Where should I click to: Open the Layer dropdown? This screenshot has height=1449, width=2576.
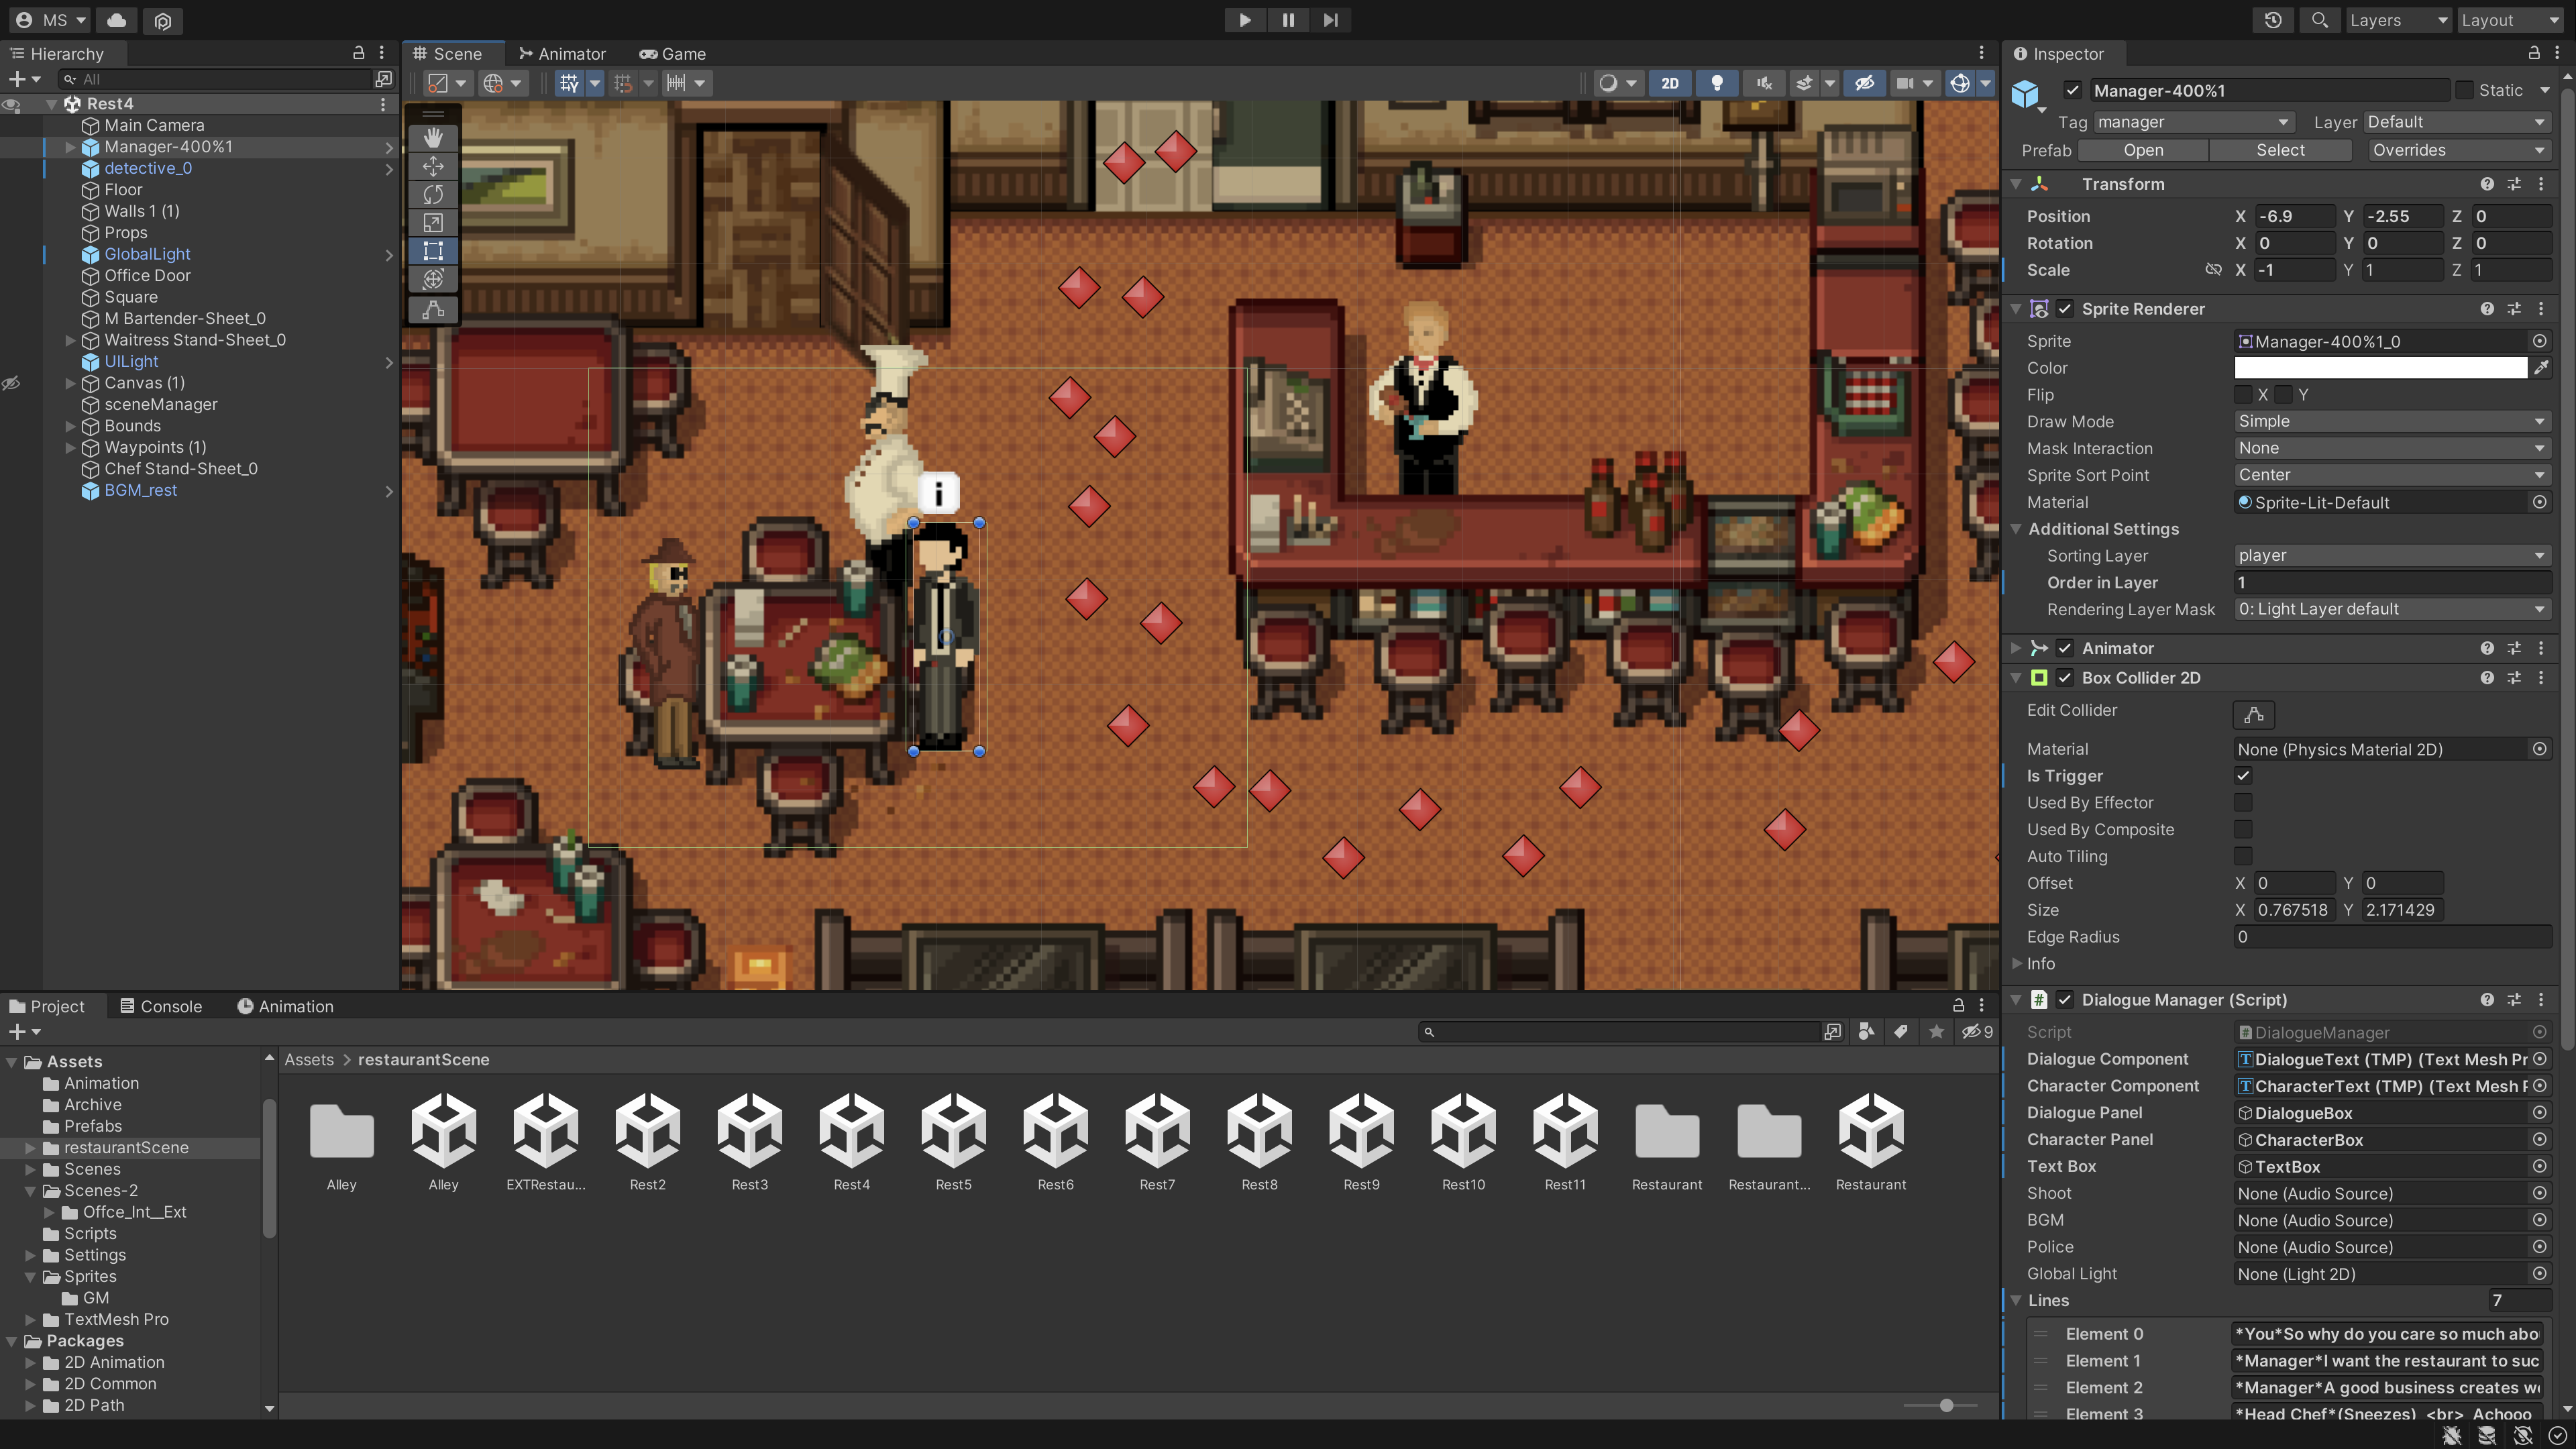[x=2457, y=122]
